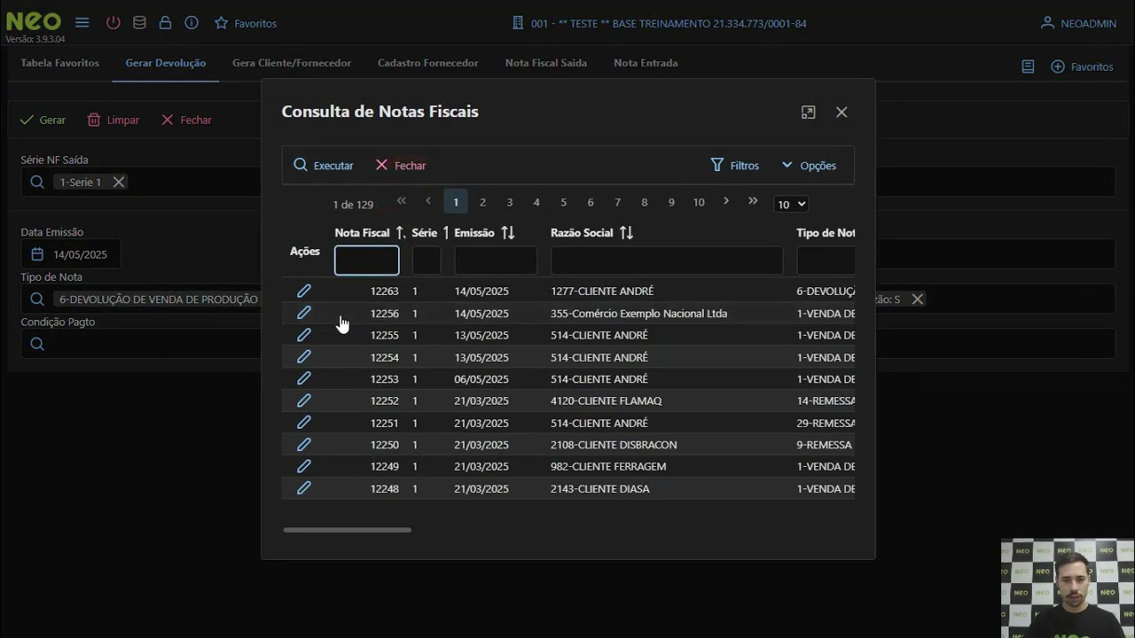This screenshot has height=638, width=1135.
Task: Click the padlock icon in header
Action: (165, 23)
